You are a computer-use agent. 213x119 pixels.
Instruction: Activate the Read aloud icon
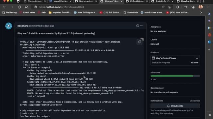click(163, 7)
